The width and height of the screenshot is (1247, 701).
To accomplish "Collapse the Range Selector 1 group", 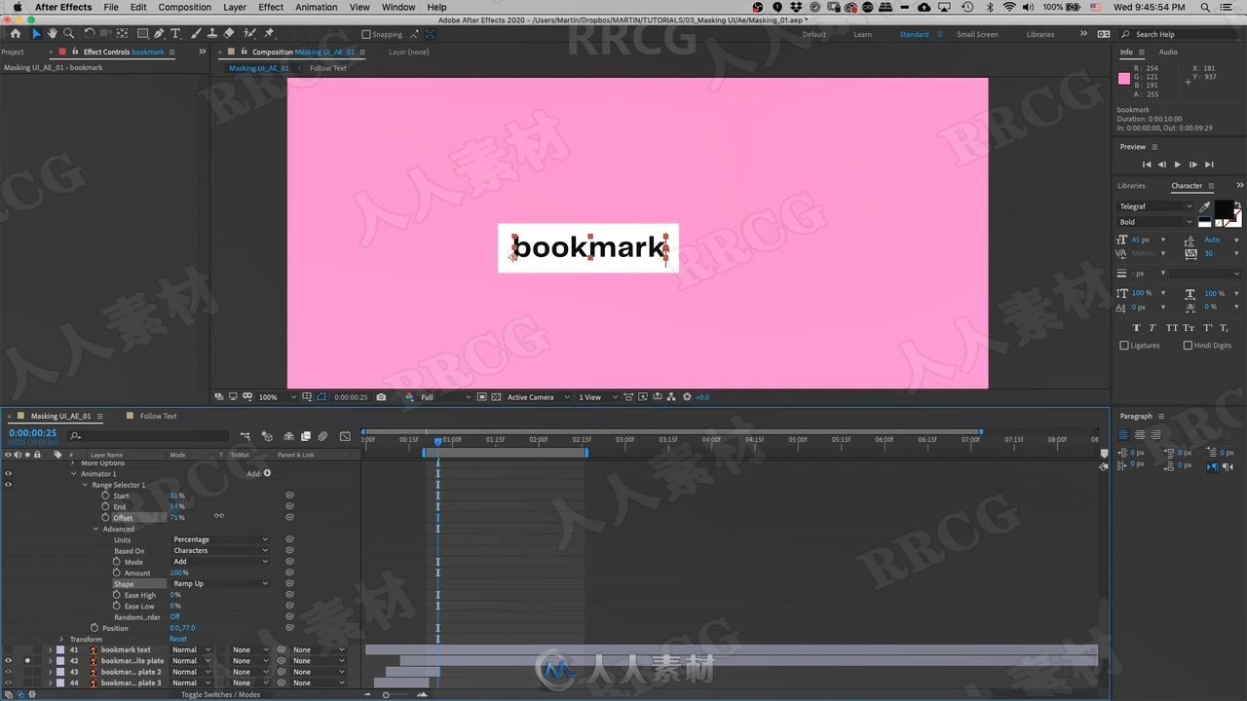I will click(x=84, y=485).
